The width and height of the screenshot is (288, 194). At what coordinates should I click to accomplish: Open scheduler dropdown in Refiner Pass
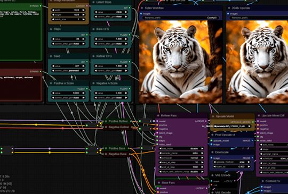tap(181, 158)
